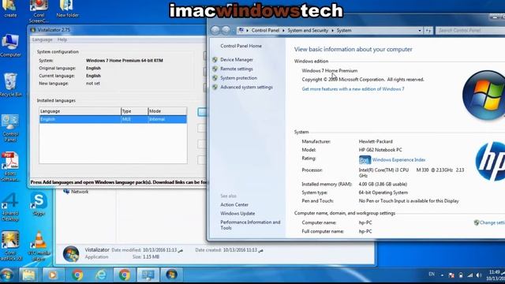The image size is (505, 284).
Task: Show hidden tray icons arrow
Action: click(x=442, y=275)
